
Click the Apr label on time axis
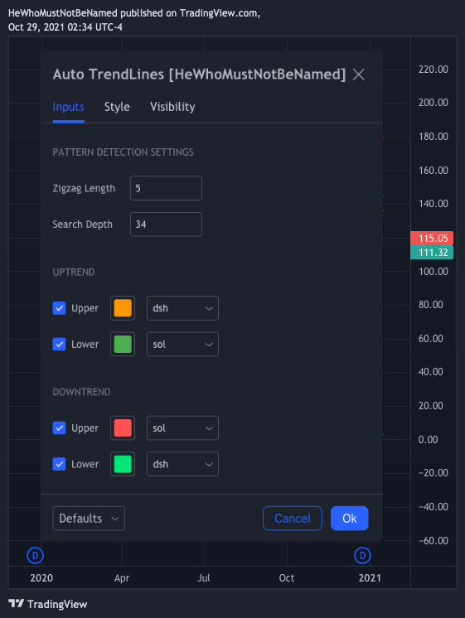[122, 577]
